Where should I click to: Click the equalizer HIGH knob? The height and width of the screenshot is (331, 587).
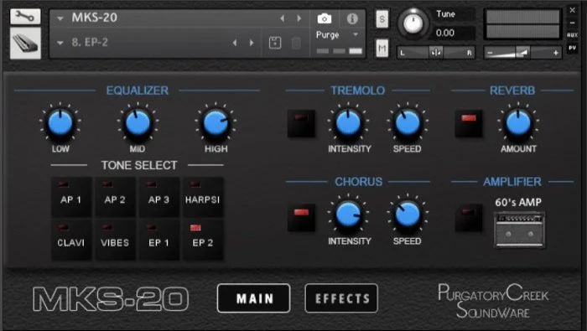[216, 122]
